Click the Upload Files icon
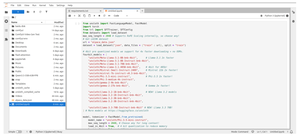This screenshot has height=137, width=300. [34, 12]
